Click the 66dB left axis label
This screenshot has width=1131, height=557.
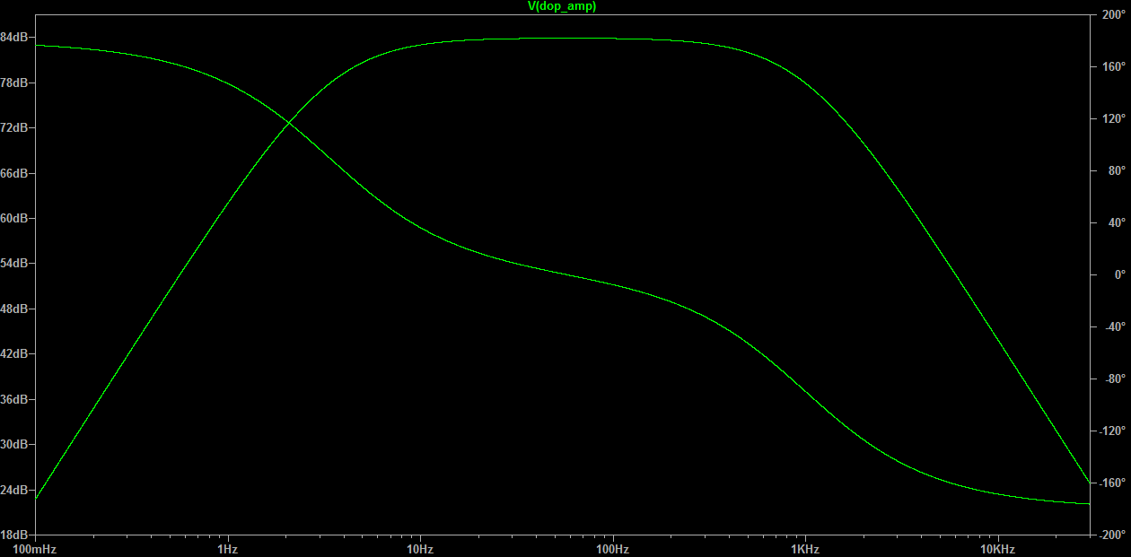[x=14, y=173]
